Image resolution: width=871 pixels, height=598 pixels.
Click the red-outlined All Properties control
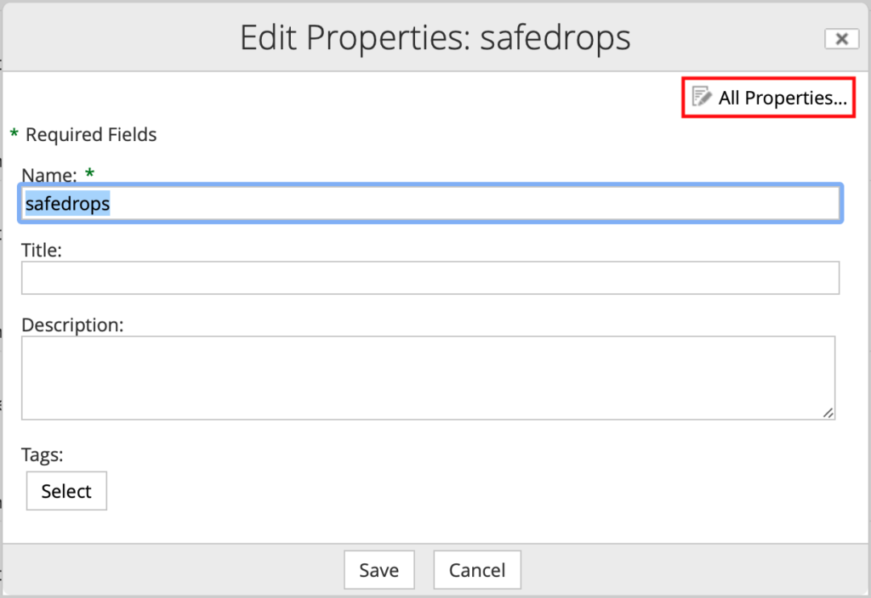768,97
